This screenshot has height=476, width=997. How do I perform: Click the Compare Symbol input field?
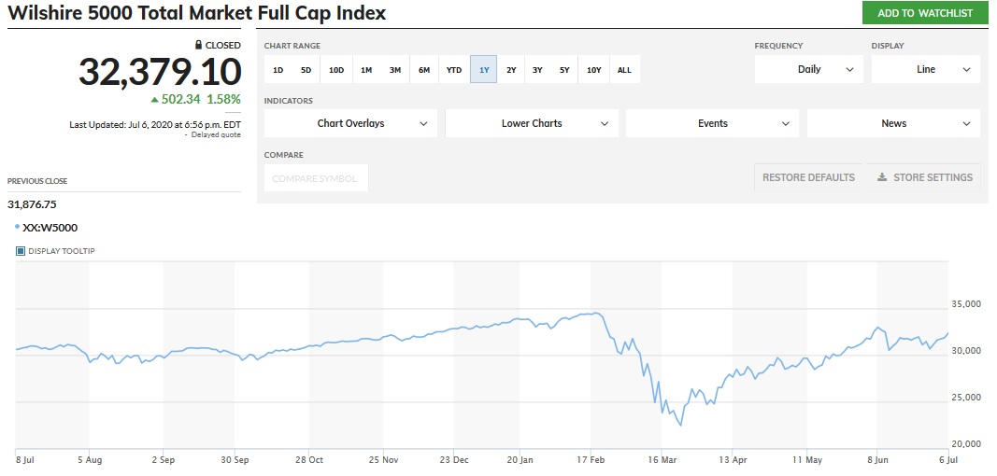pyautogui.click(x=315, y=178)
